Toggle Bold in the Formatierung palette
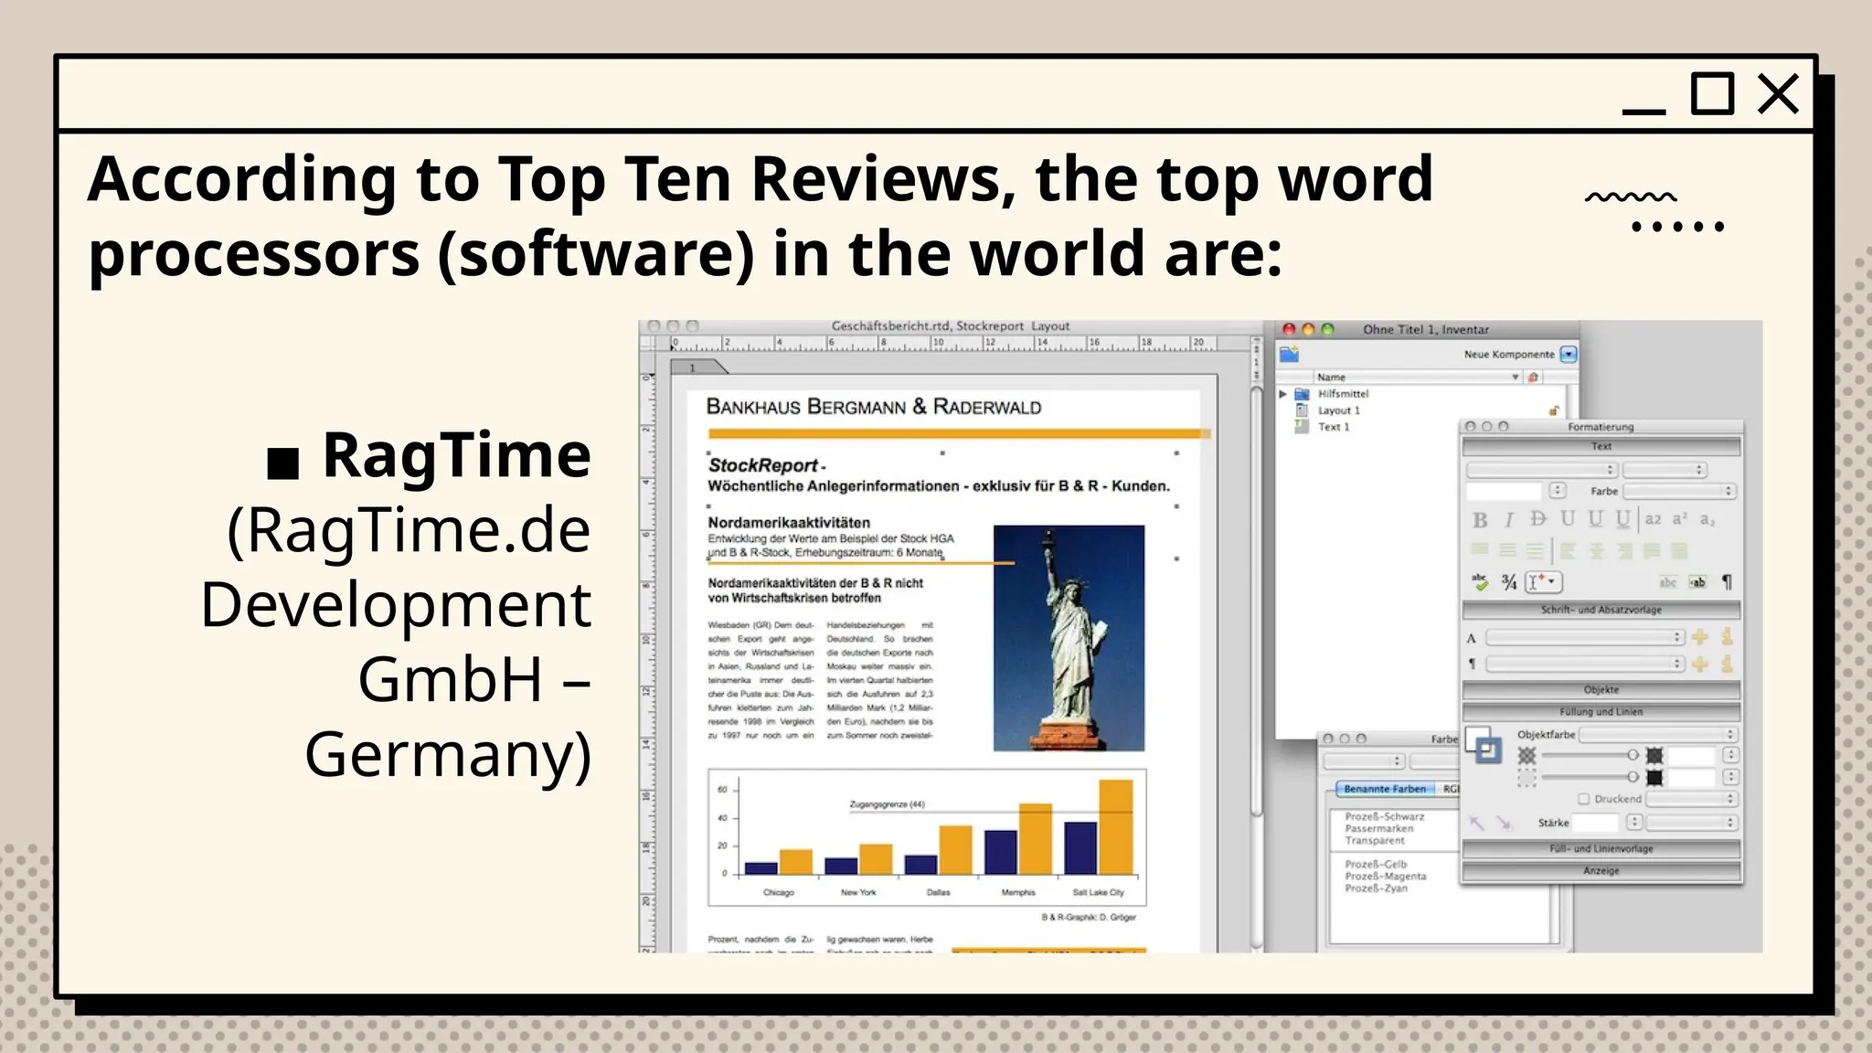This screenshot has height=1053, width=1872. coord(1480,520)
